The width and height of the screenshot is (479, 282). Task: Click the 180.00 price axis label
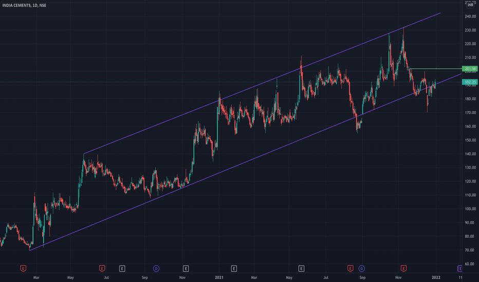tap(470, 99)
